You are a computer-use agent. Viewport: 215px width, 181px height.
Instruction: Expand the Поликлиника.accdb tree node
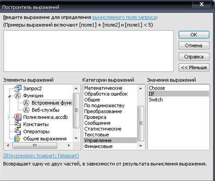(9, 117)
